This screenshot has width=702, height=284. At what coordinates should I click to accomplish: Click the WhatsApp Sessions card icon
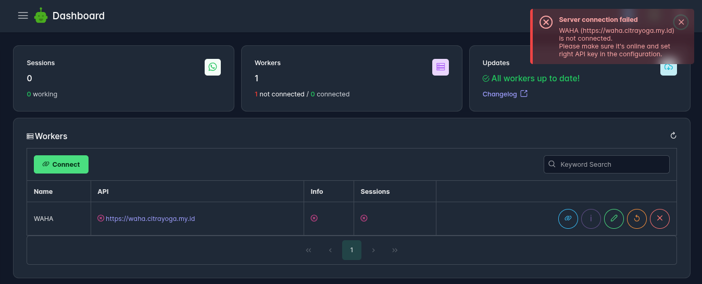click(212, 67)
